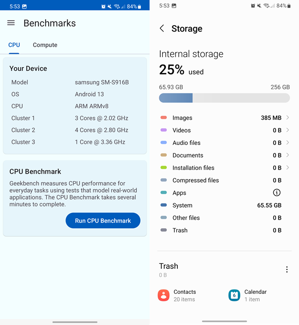This screenshot has height=325, width=299.
Task: Expand Videos chevron arrow
Action: click(287, 130)
